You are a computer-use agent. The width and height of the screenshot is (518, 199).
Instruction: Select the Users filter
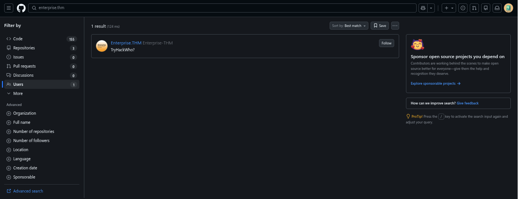point(41,84)
